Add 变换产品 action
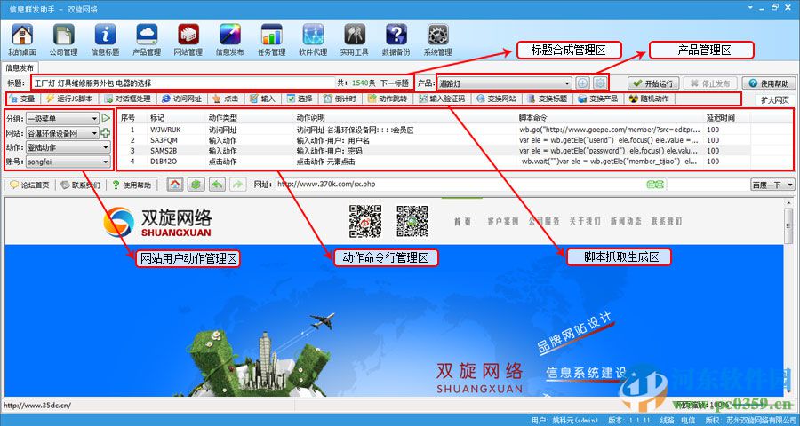The image size is (800, 426). (598, 99)
